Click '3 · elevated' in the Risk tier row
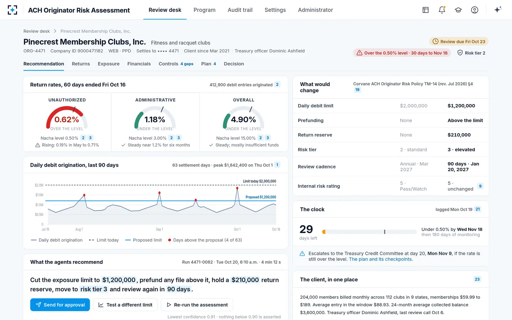The width and height of the screenshot is (512, 320). (x=461, y=150)
